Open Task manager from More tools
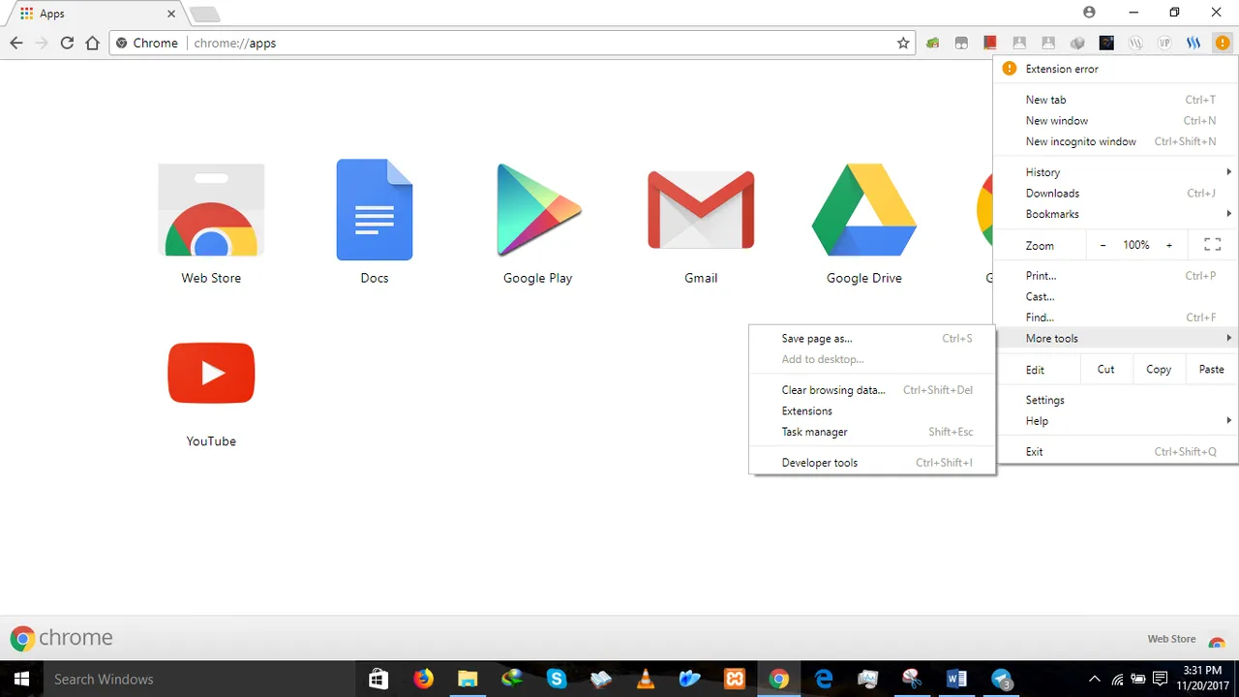 tap(872, 432)
